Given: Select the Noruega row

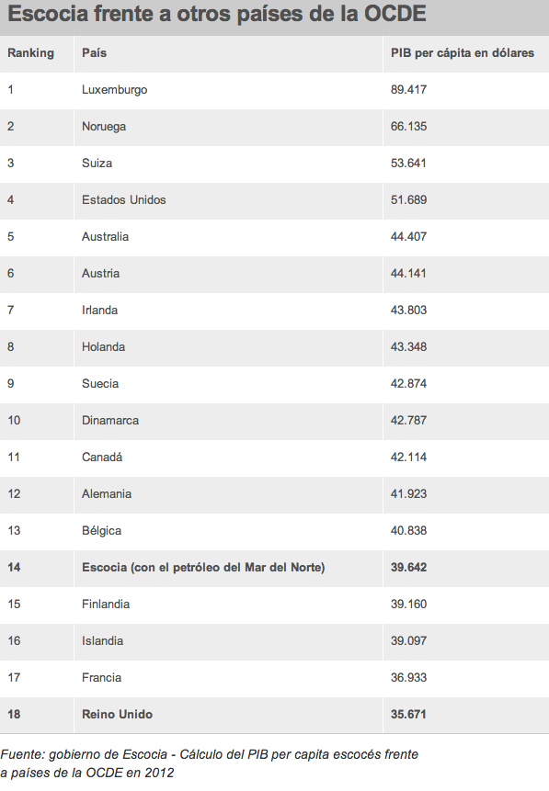Looking at the screenshot, I should (274, 127).
